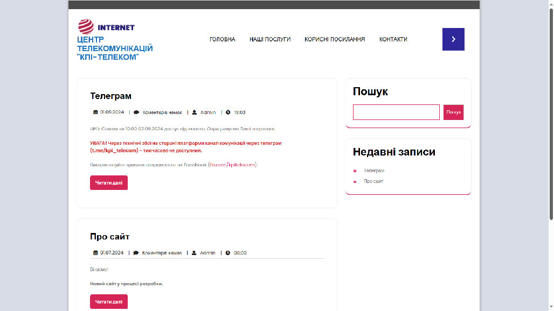Click calendar icon in the Телеграм post

pyautogui.click(x=95, y=112)
